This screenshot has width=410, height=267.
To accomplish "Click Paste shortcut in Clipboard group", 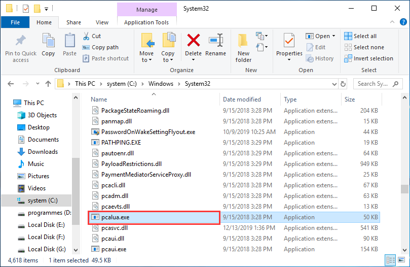I will coord(106,58).
